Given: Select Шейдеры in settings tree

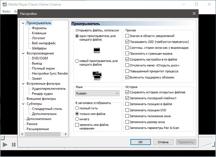Looking at the screenshot, I should tap(39, 48).
